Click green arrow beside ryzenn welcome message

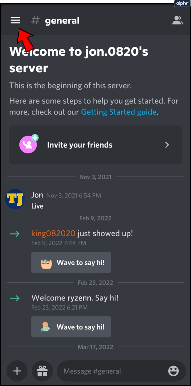pos(15,298)
